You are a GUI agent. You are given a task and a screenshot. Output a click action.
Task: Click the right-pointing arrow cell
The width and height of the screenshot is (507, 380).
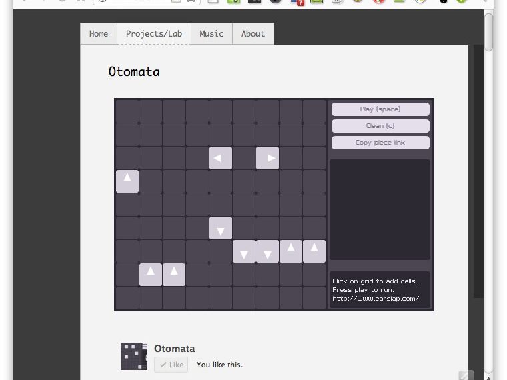(268, 158)
